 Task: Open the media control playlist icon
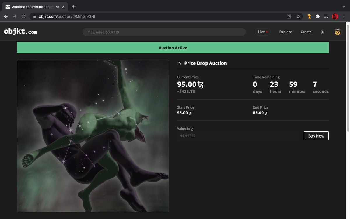326,17
